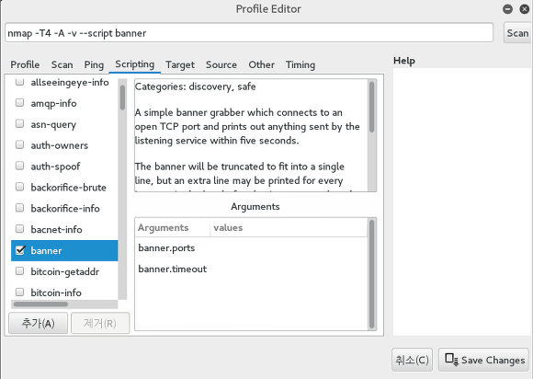533x379 pixels.
Task: Select the bitcoin-getaddr script name
Action: [x=65, y=272]
